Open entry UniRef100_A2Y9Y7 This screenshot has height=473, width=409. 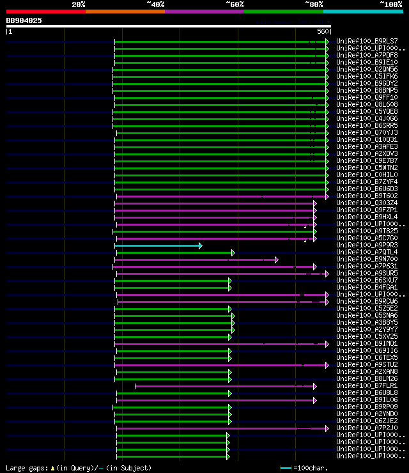click(x=367, y=329)
